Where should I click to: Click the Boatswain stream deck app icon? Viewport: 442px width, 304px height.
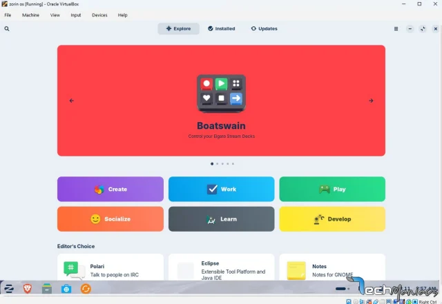click(x=221, y=94)
